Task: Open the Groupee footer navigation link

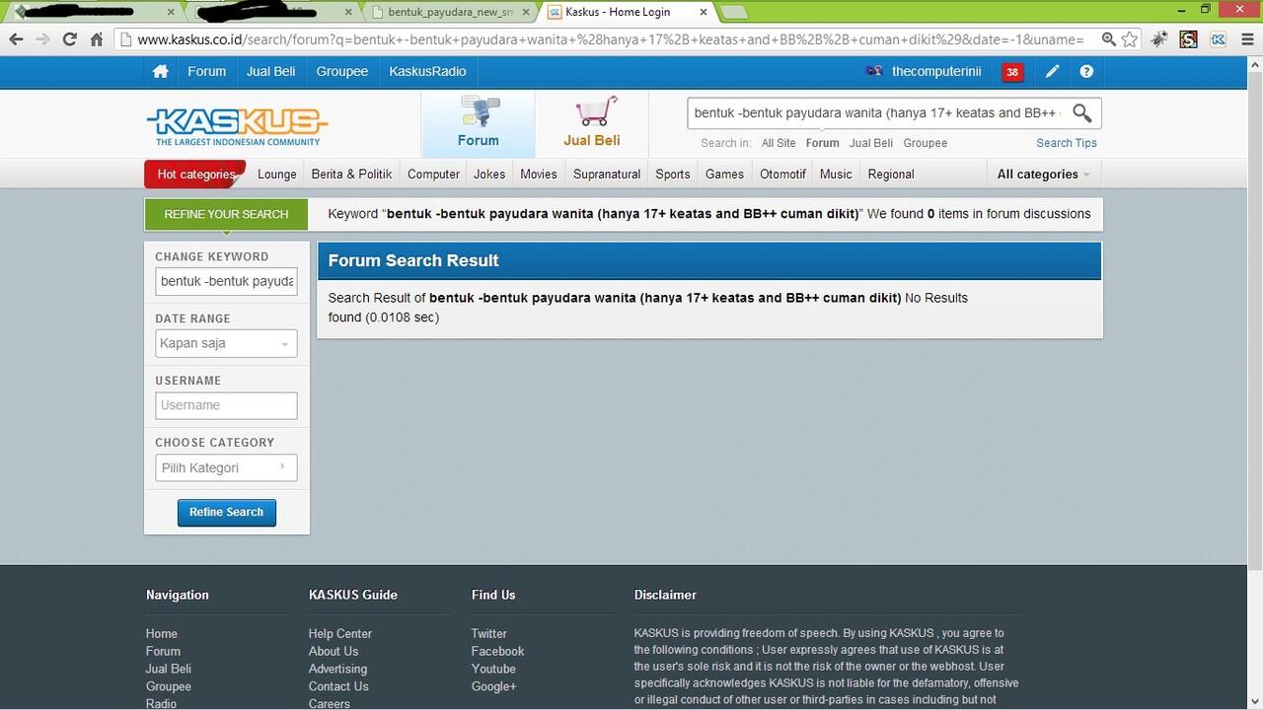Action: pos(169,687)
